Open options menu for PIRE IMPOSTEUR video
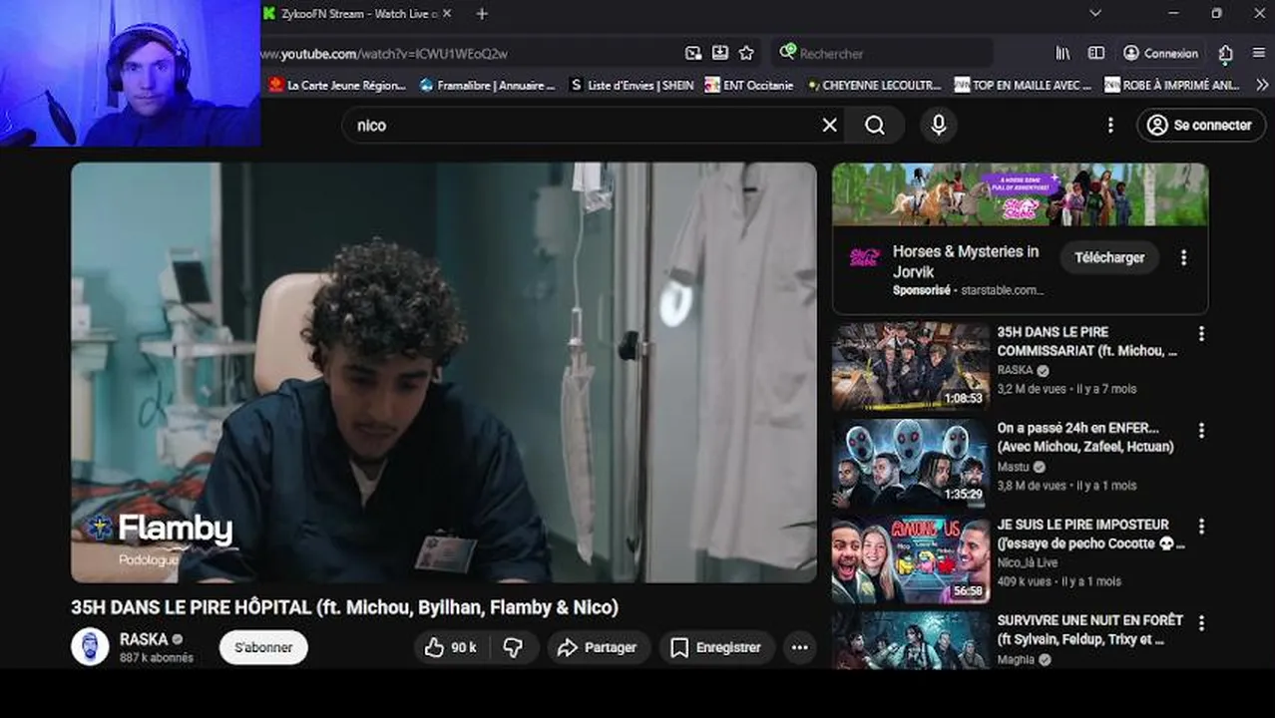 point(1201,526)
